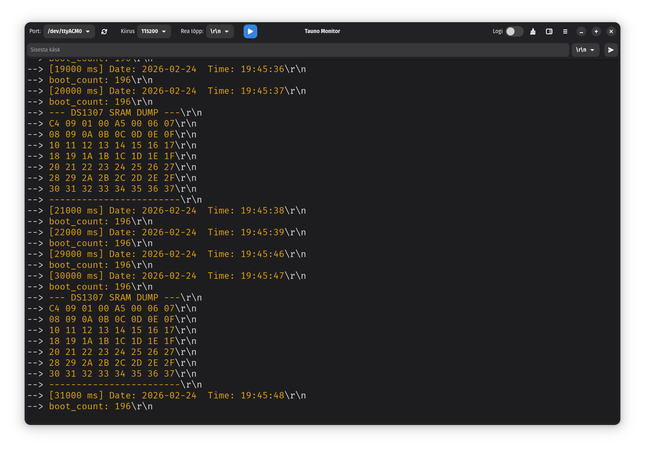Image resolution: width=645 pixels, height=452 pixels.
Task: Clear terminal output with broom icon
Action: coord(533,31)
